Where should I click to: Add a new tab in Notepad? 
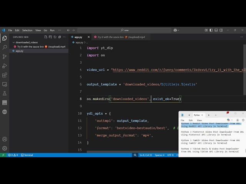coord(216,115)
